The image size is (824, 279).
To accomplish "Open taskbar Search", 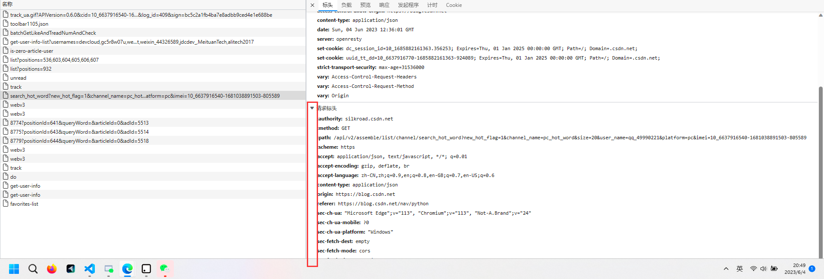I will point(33,269).
